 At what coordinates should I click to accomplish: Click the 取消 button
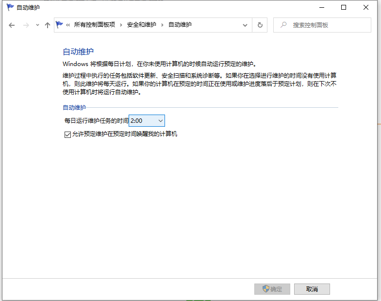click(312, 289)
